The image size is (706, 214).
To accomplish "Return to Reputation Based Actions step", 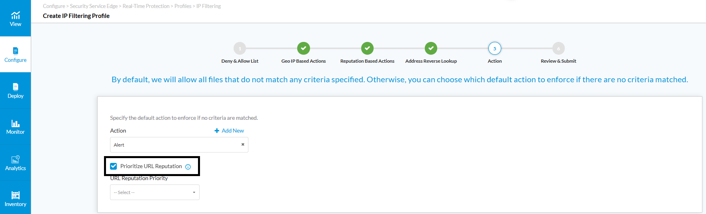I will point(367,48).
